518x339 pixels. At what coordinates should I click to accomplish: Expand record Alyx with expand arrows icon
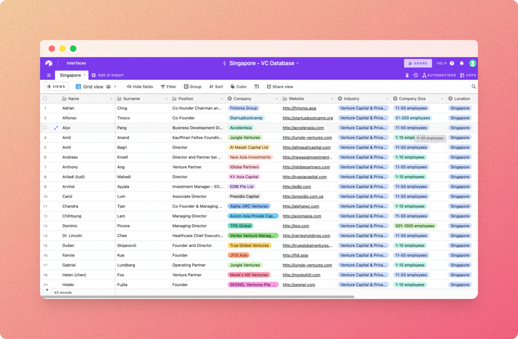click(x=56, y=128)
